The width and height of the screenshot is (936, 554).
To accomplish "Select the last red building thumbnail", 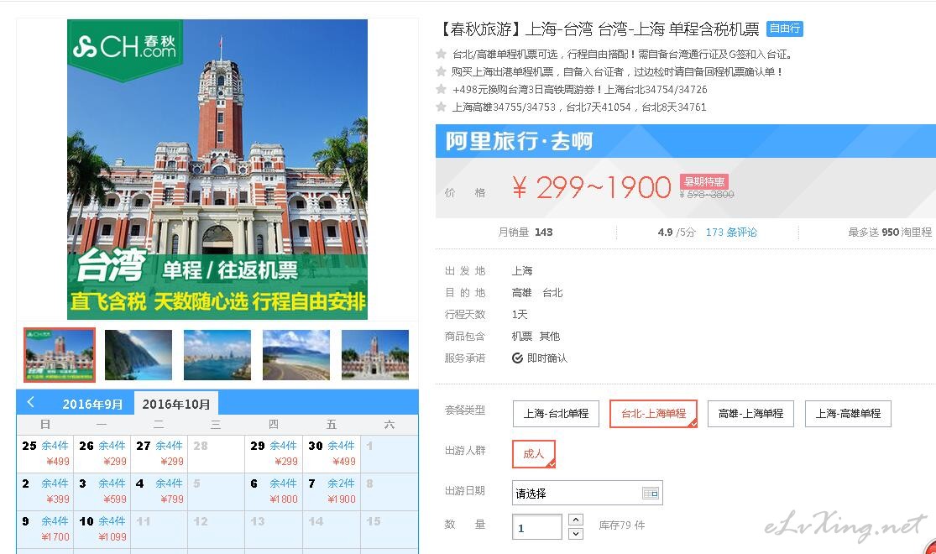I will coord(375,354).
